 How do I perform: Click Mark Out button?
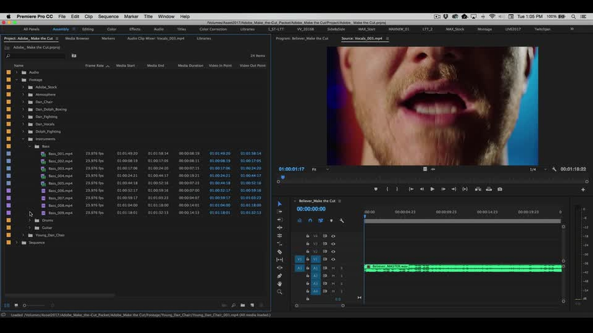tap(397, 189)
